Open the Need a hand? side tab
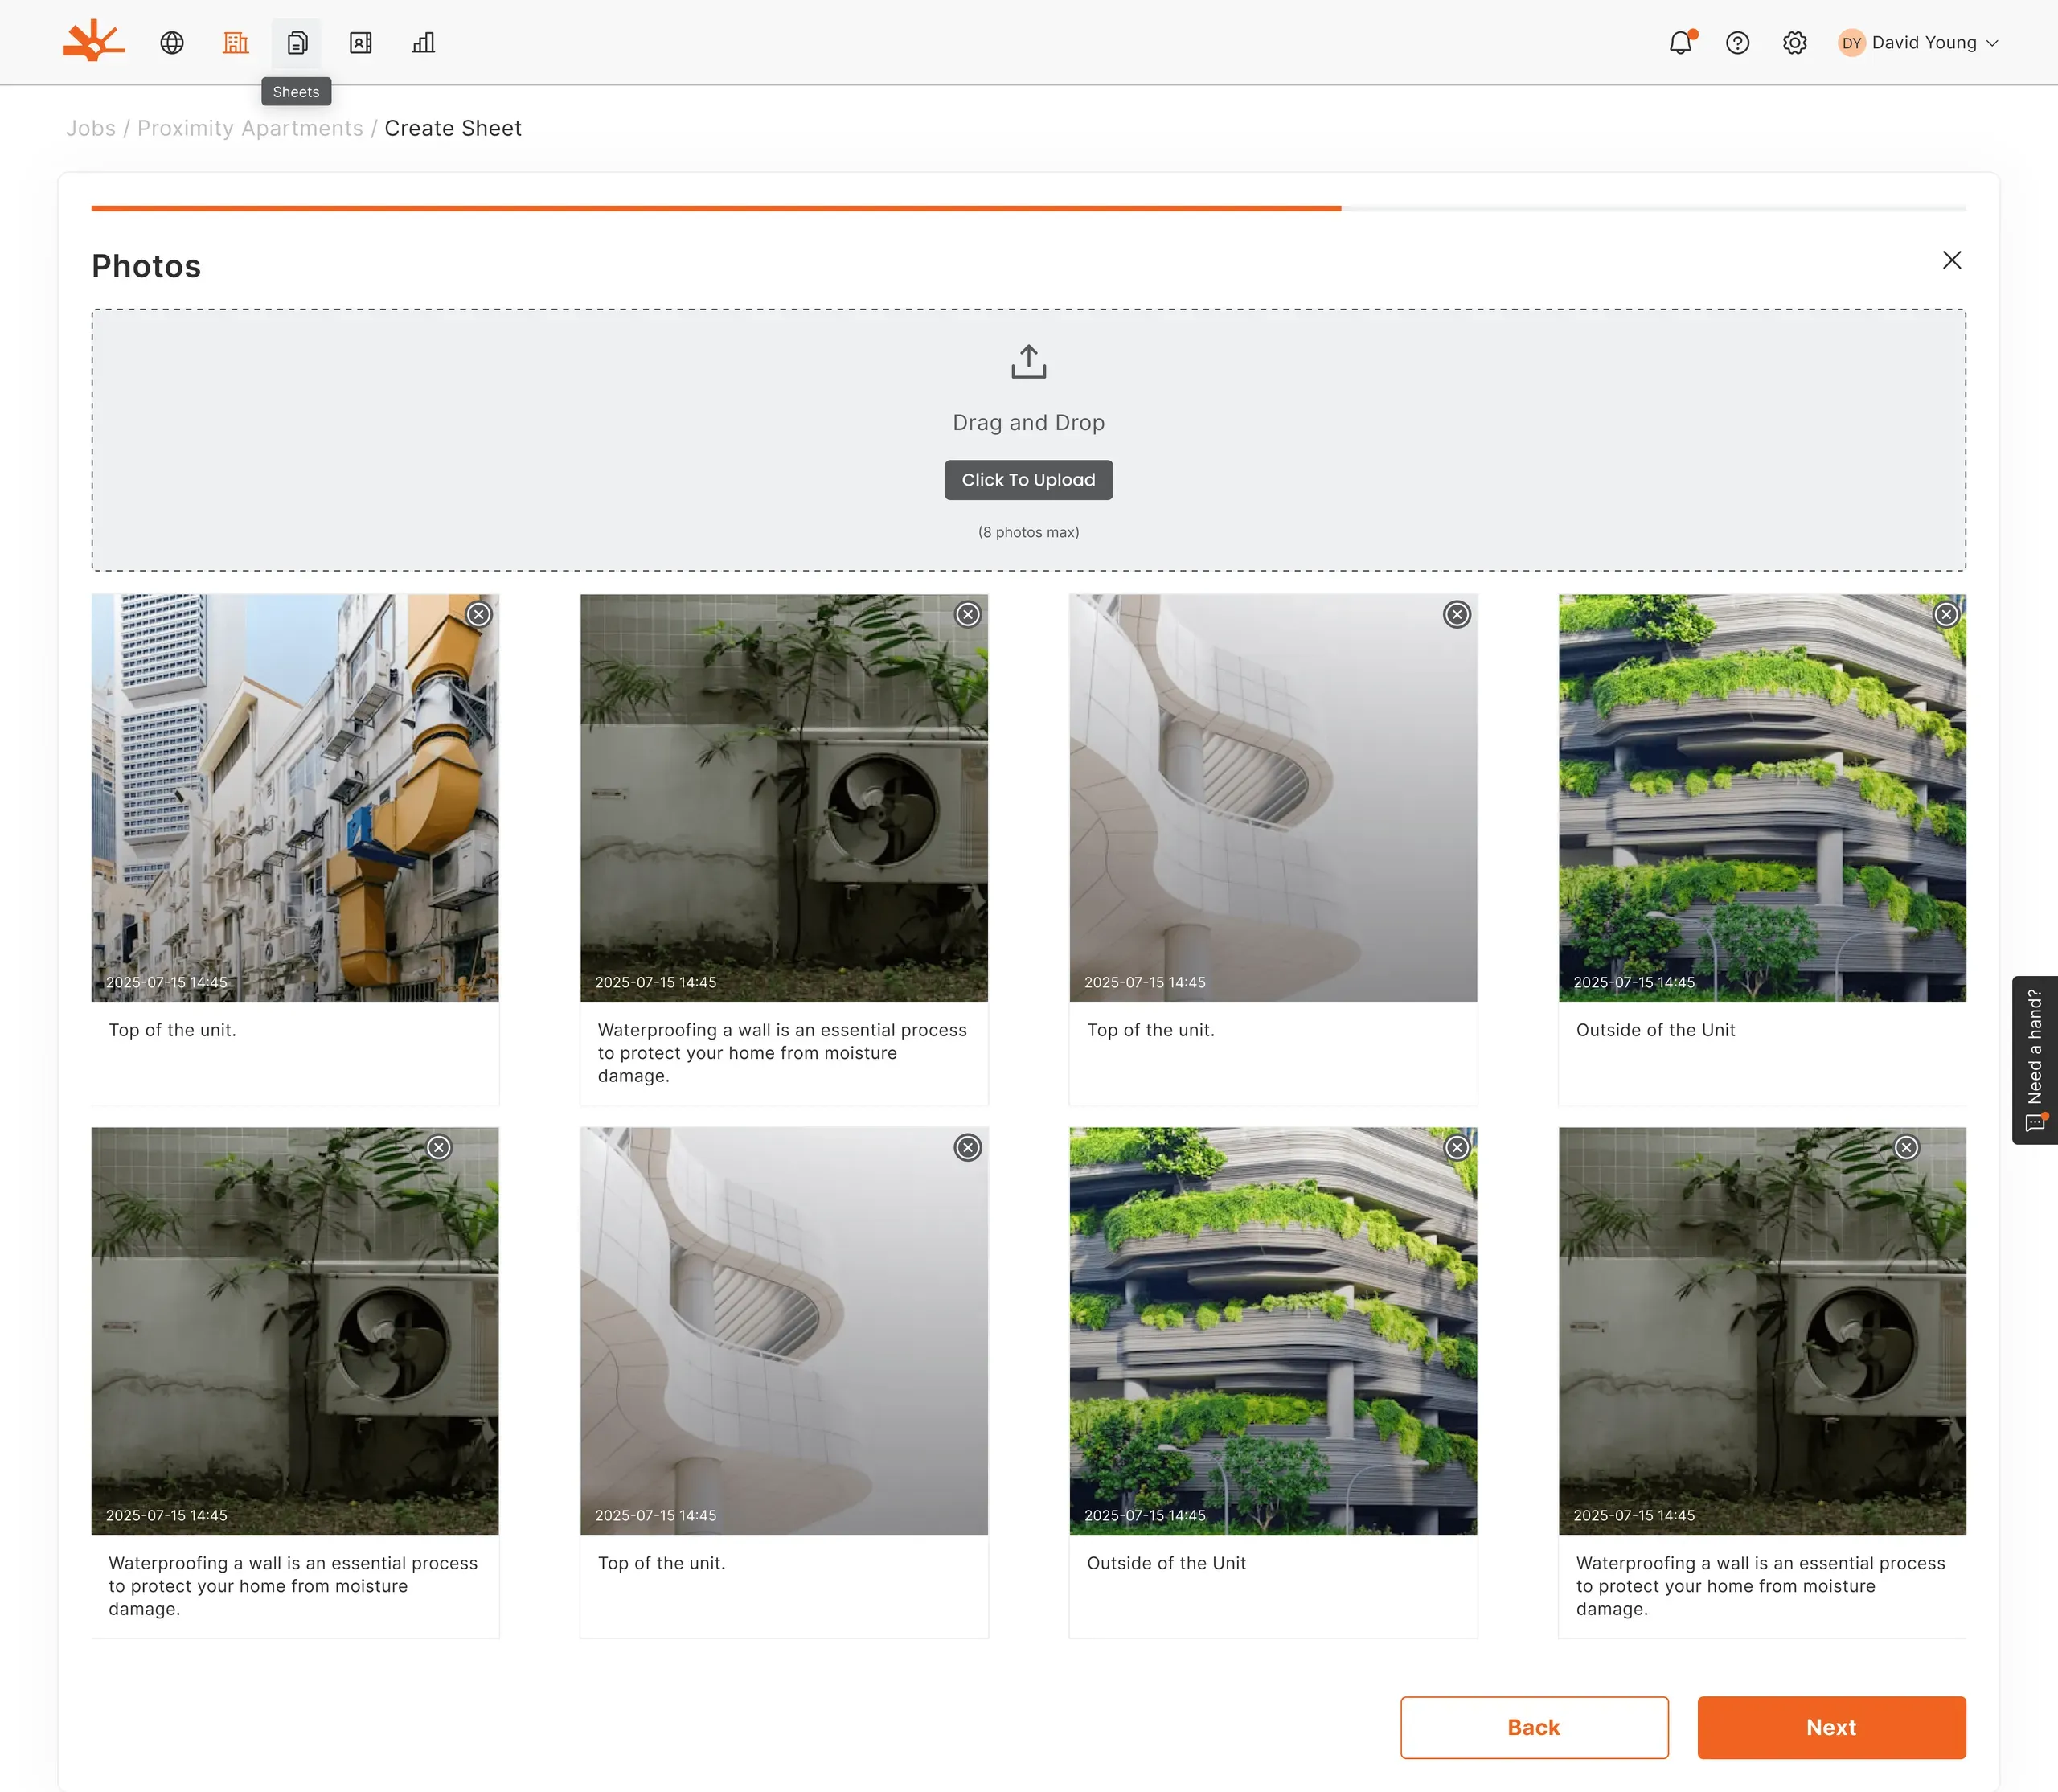 click(x=2034, y=1060)
